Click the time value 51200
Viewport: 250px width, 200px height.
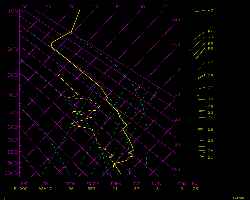click(x=21, y=189)
